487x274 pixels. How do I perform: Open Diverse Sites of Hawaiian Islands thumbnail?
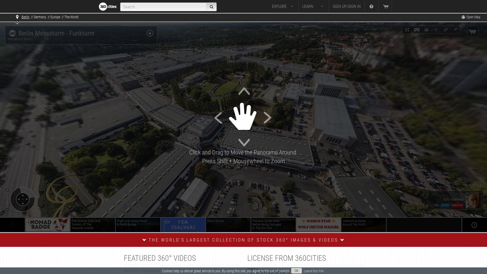tap(93, 225)
